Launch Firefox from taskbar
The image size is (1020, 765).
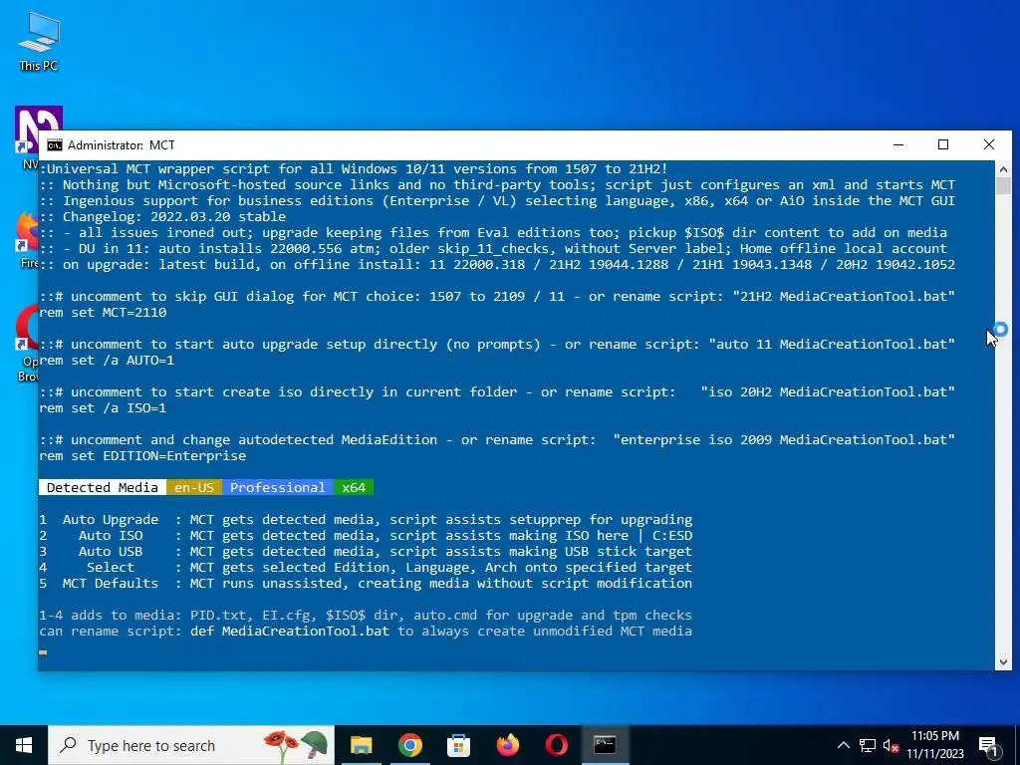(507, 745)
